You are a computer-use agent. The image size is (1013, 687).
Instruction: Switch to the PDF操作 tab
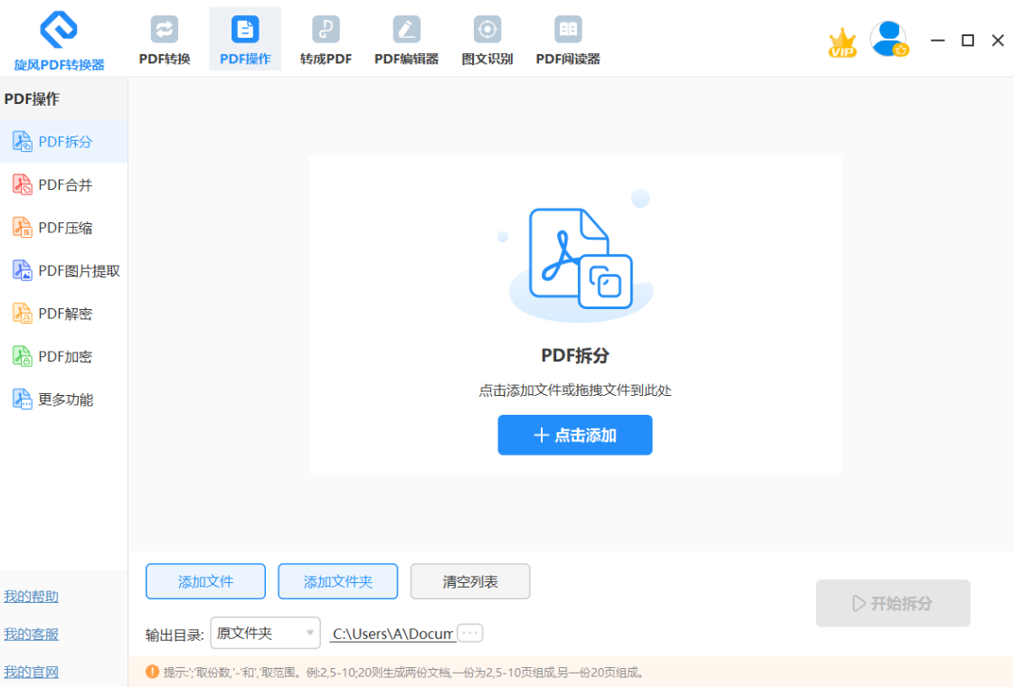(x=245, y=40)
